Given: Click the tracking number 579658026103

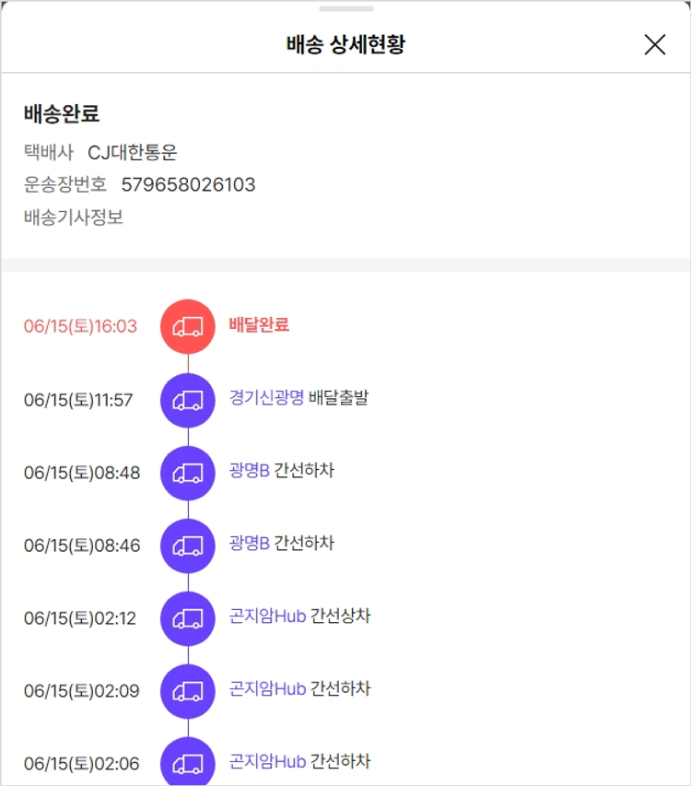Looking at the screenshot, I should click(x=188, y=185).
